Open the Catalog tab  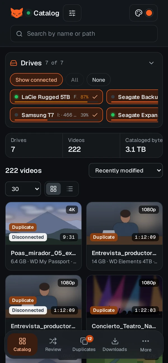pos(22,345)
